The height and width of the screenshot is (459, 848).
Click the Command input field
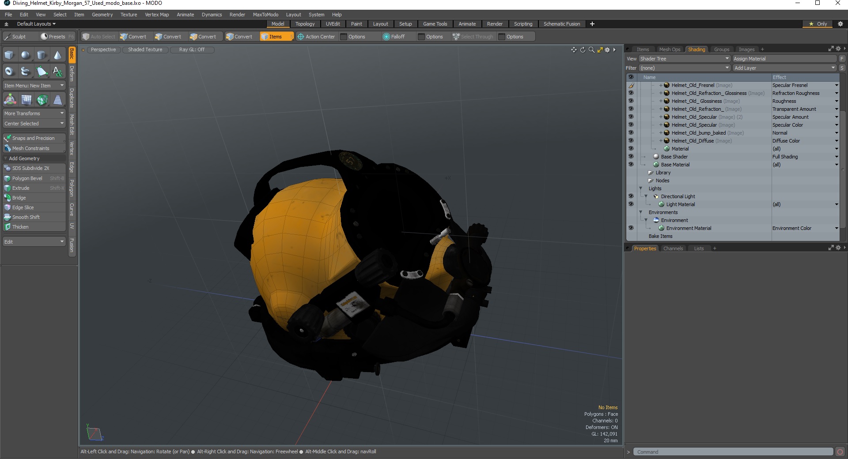click(x=733, y=452)
